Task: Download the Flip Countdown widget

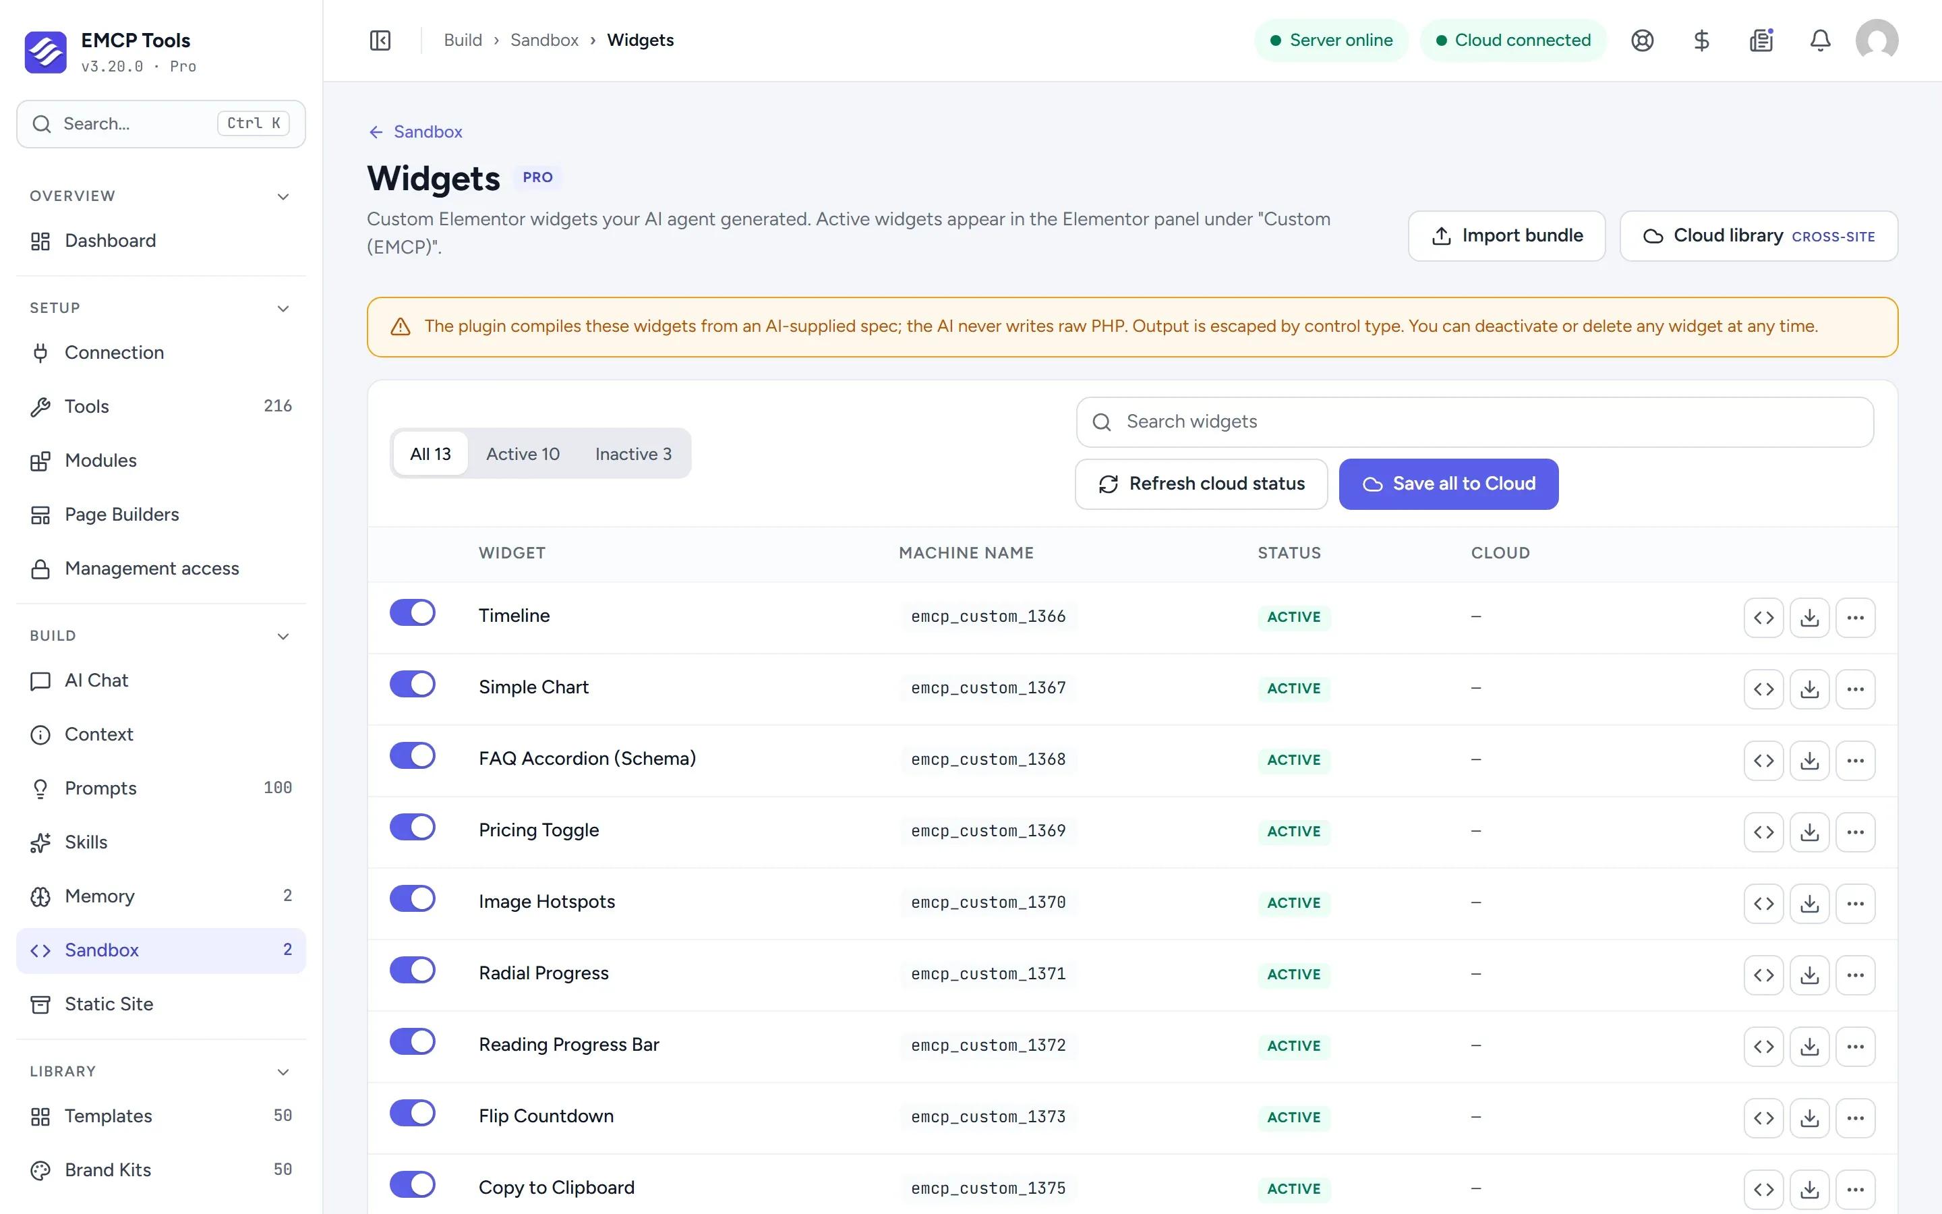Action: coord(1808,1118)
